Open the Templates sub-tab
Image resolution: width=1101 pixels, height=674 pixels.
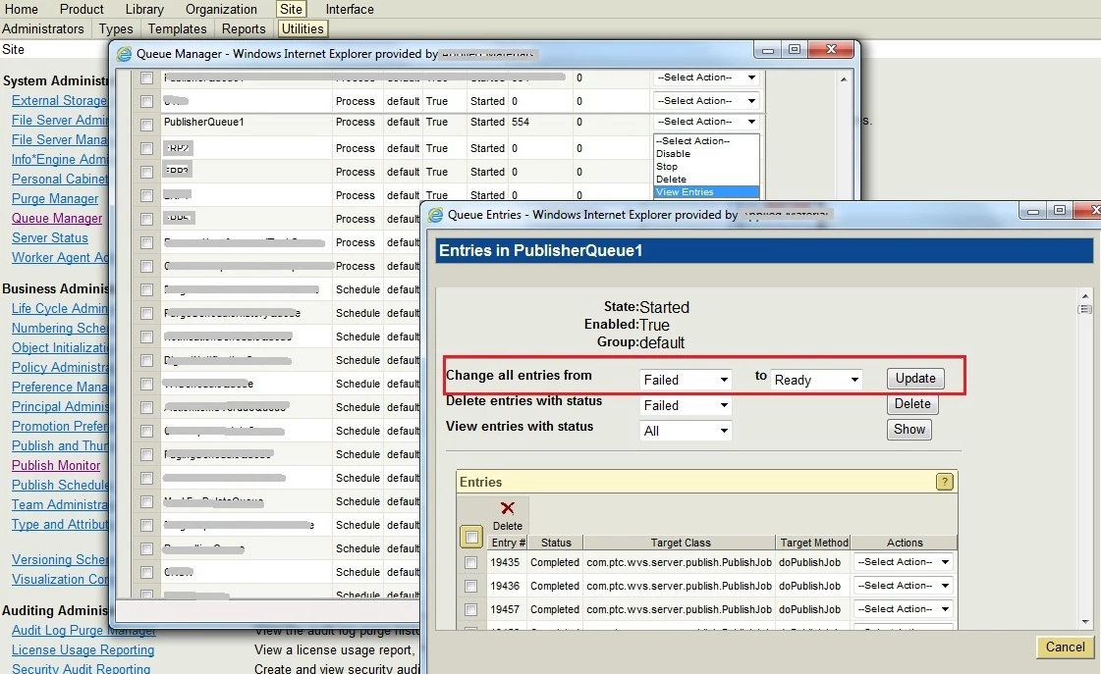(177, 28)
